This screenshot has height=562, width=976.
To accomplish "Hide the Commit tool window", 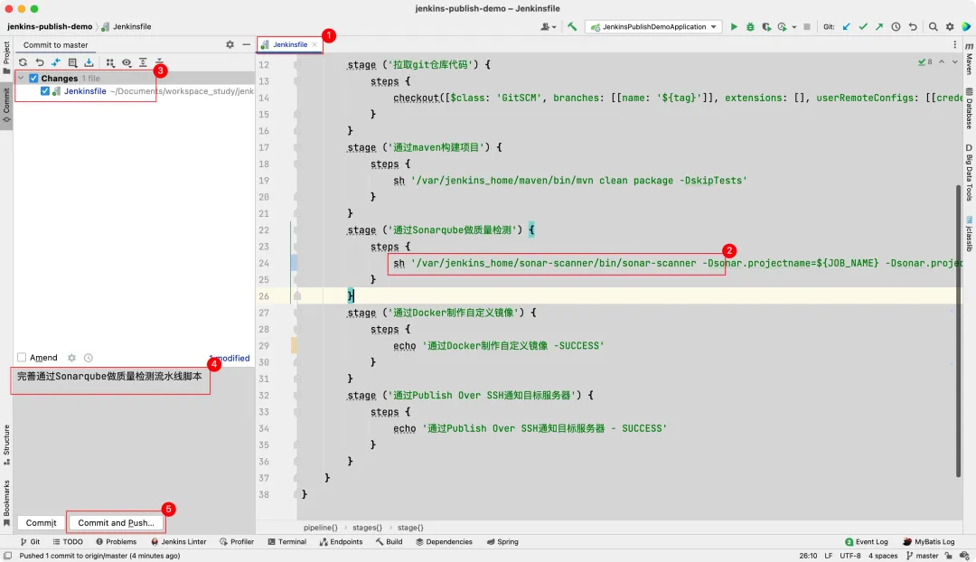I will click(247, 45).
